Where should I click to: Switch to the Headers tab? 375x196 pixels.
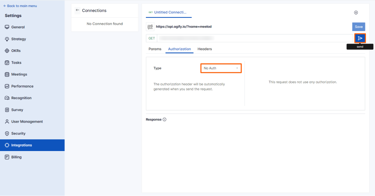(x=205, y=49)
